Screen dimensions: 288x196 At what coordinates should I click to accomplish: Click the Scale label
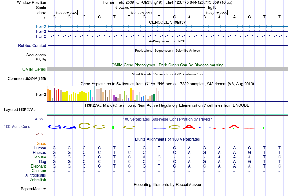pyautogui.click(x=41, y=8)
